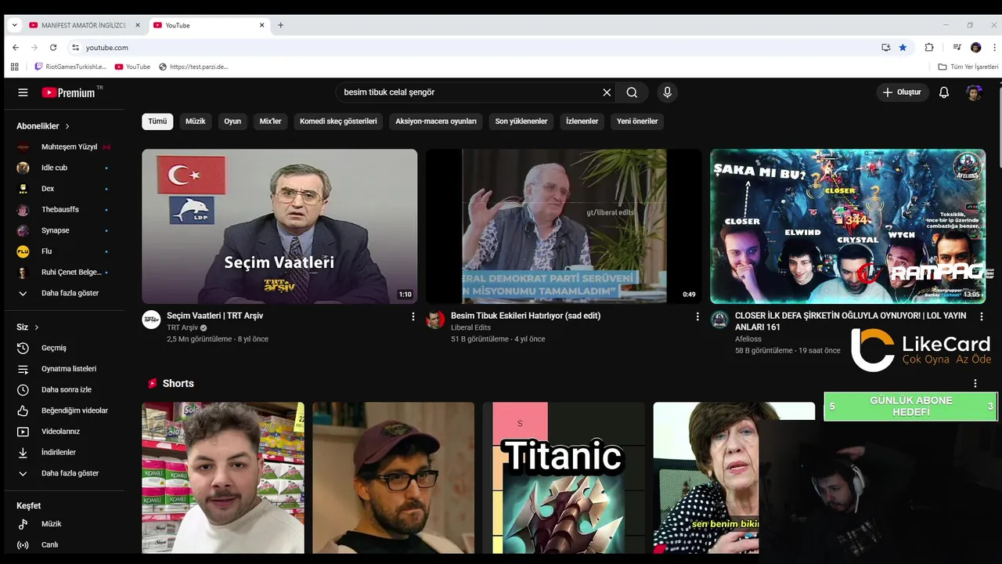Open CLOSER İLK DEFA video title
This screenshot has width=1002, height=564.
851,321
